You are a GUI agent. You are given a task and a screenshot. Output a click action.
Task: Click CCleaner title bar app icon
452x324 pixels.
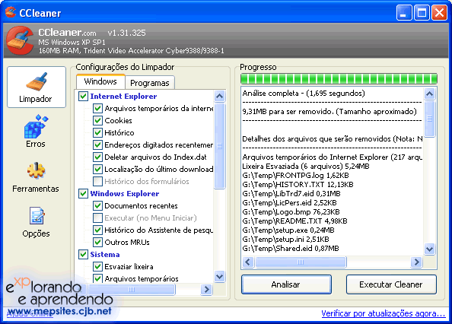[11, 12]
